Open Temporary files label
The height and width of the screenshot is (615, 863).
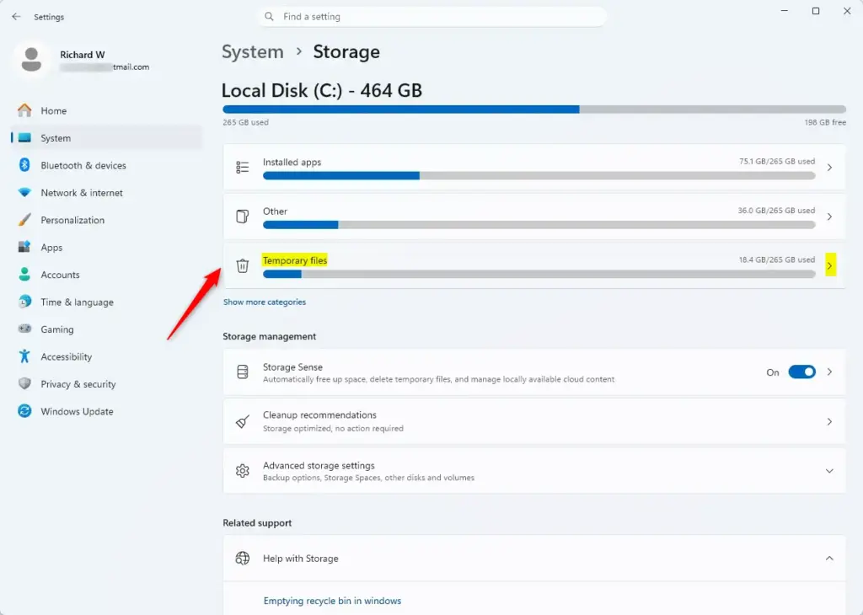(294, 260)
